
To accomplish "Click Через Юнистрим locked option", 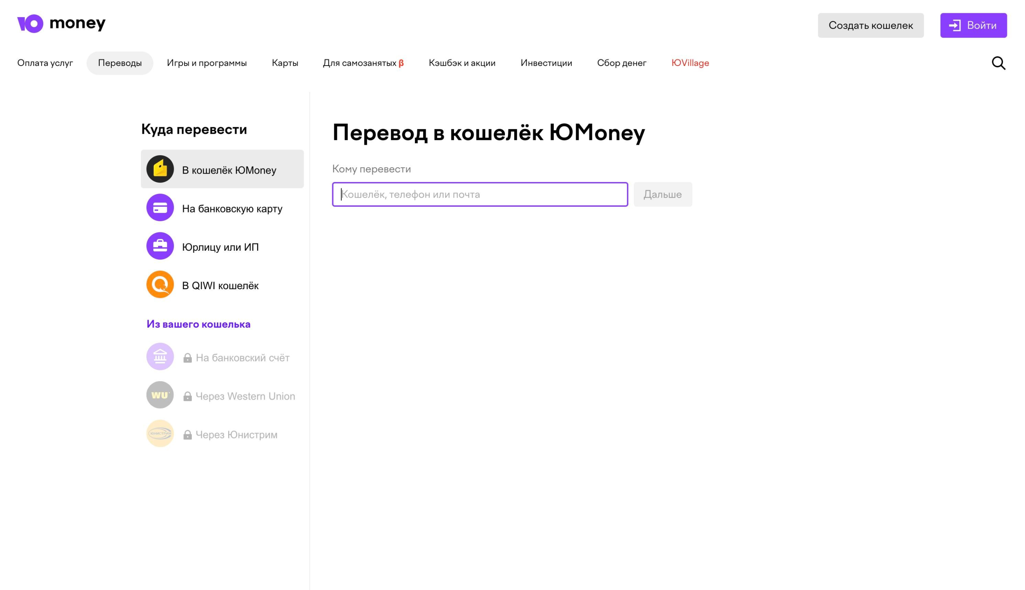I will pos(222,434).
